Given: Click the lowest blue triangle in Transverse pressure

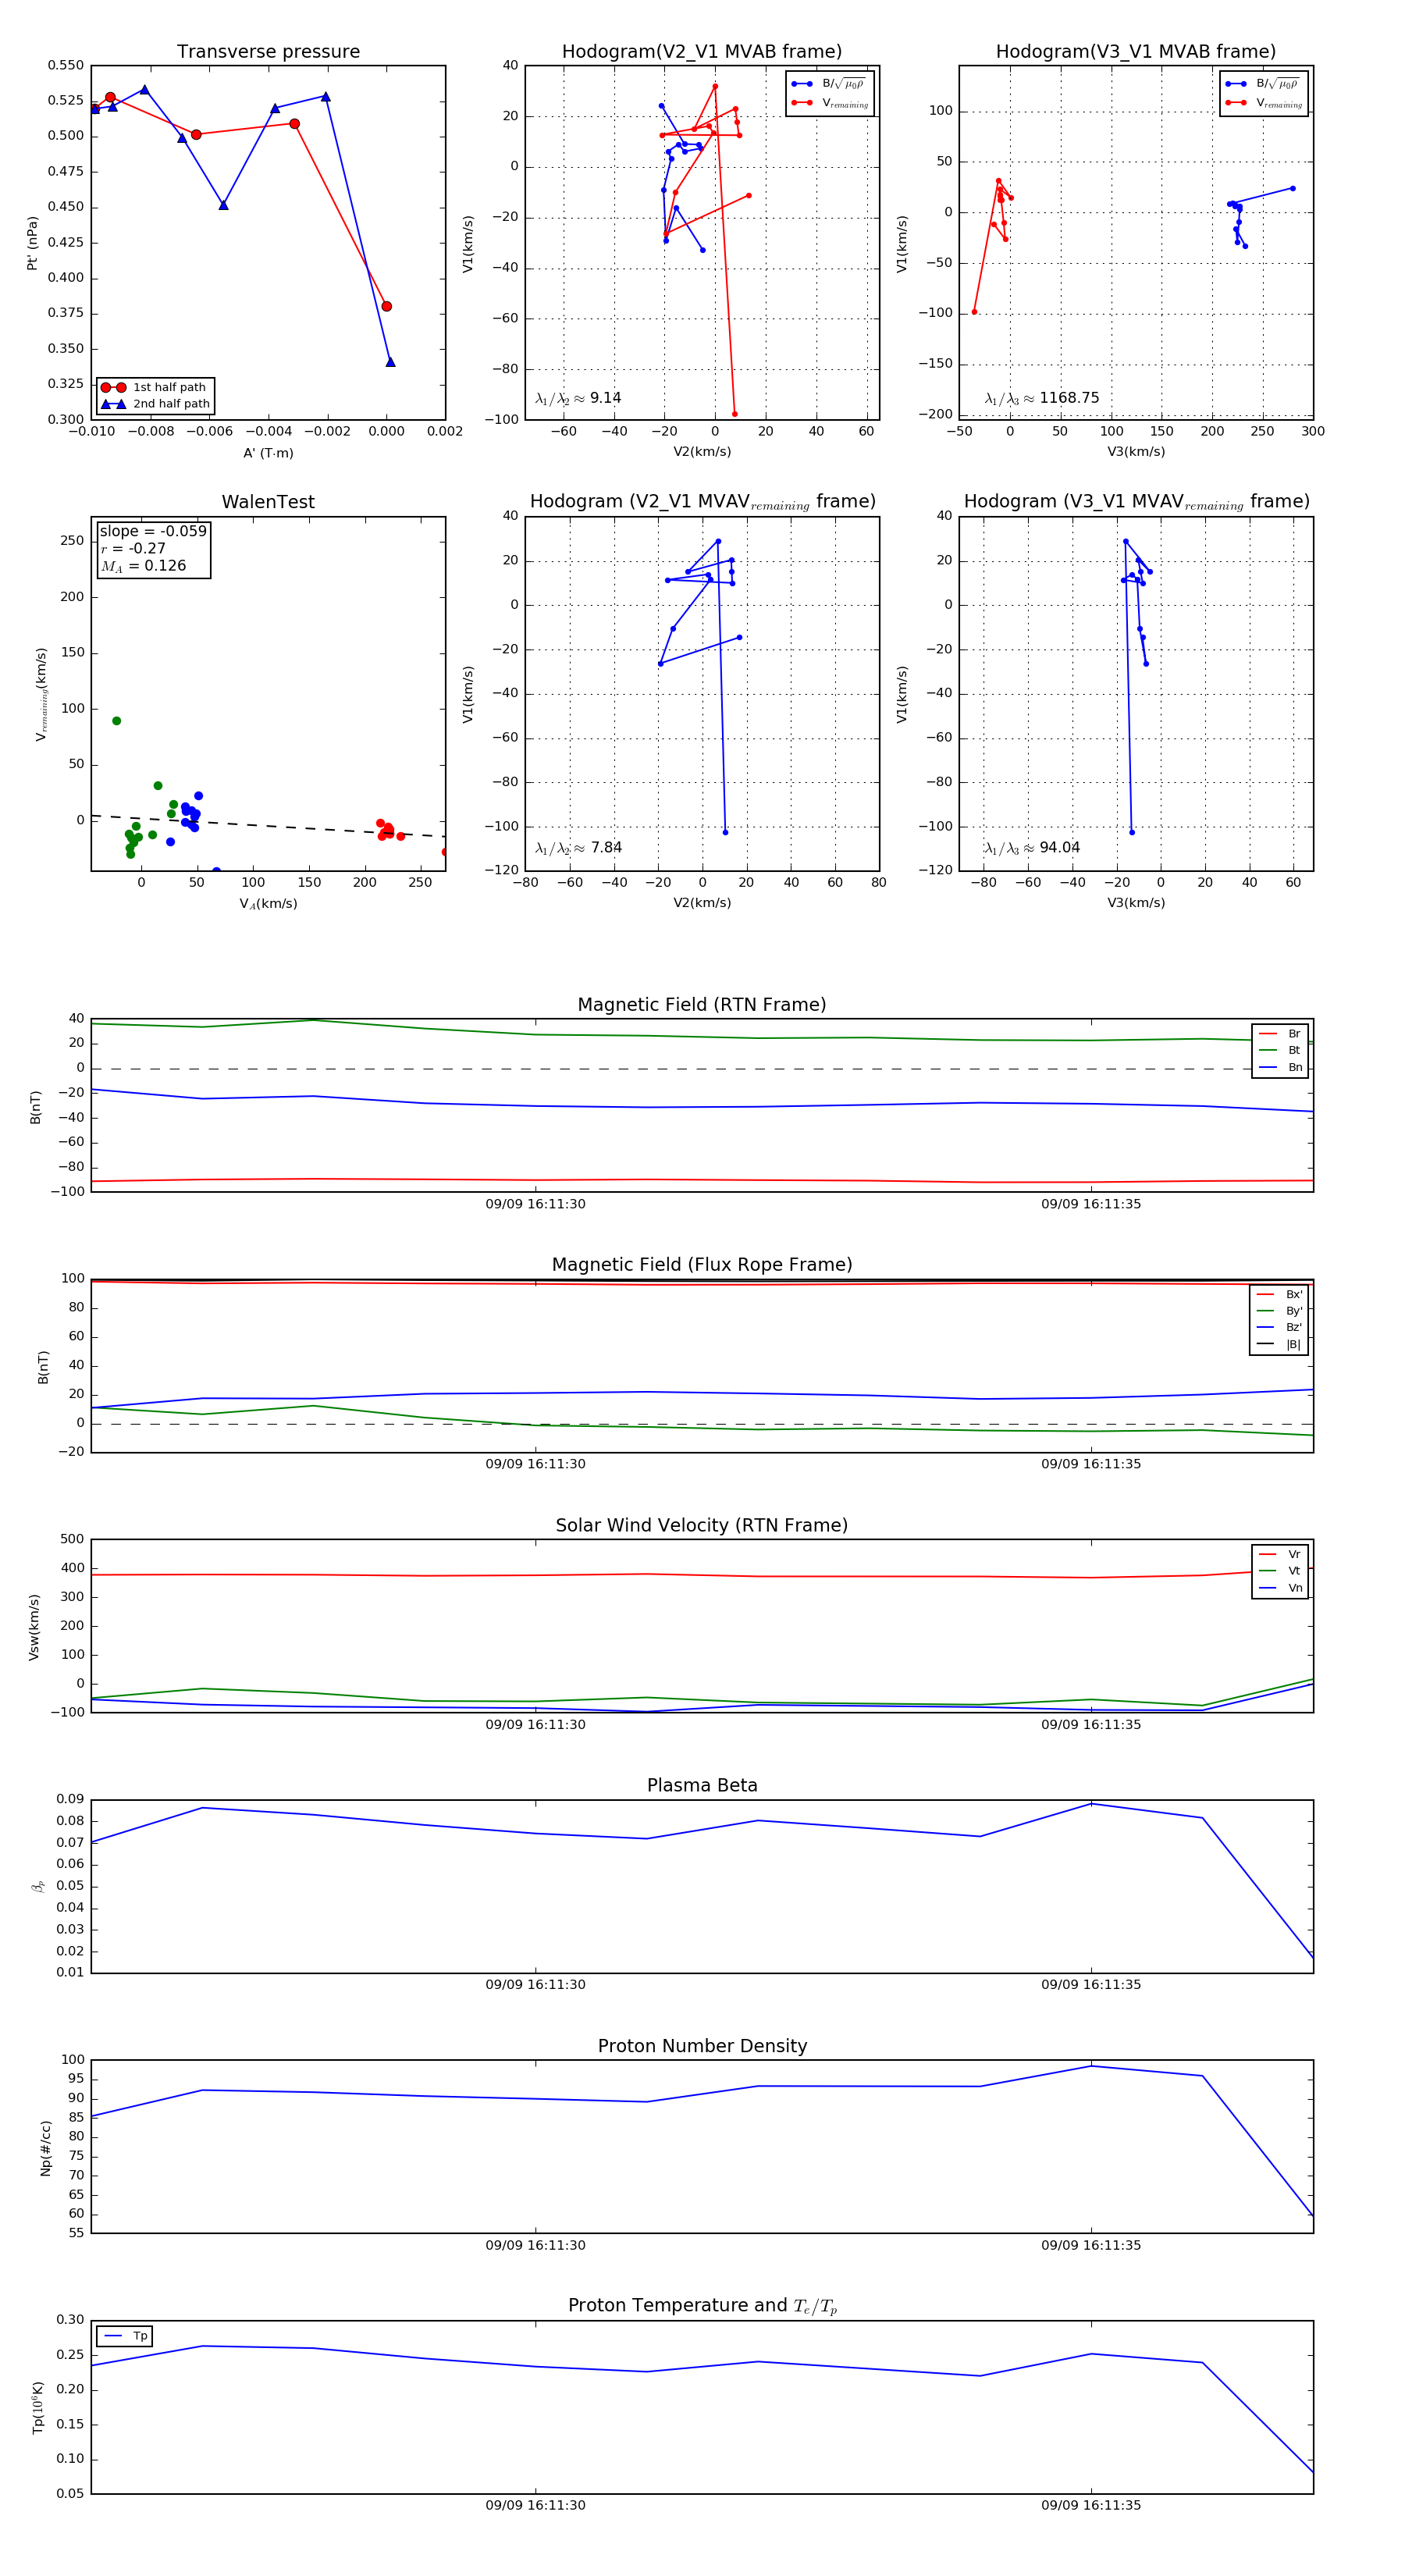Looking at the screenshot, I should point(390,362).
